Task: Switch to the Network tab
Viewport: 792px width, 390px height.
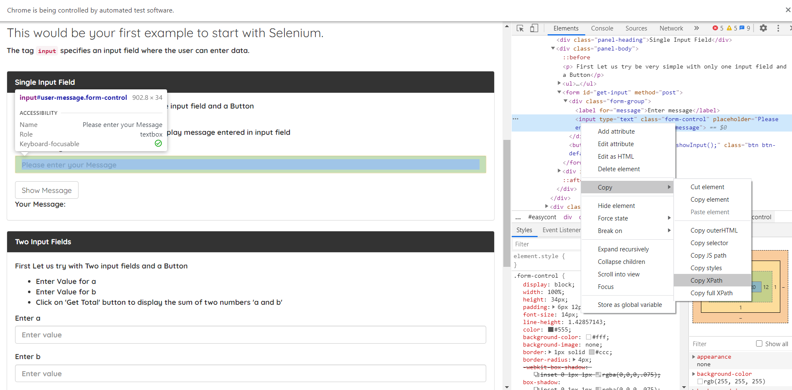Action: tap(671, 28)
